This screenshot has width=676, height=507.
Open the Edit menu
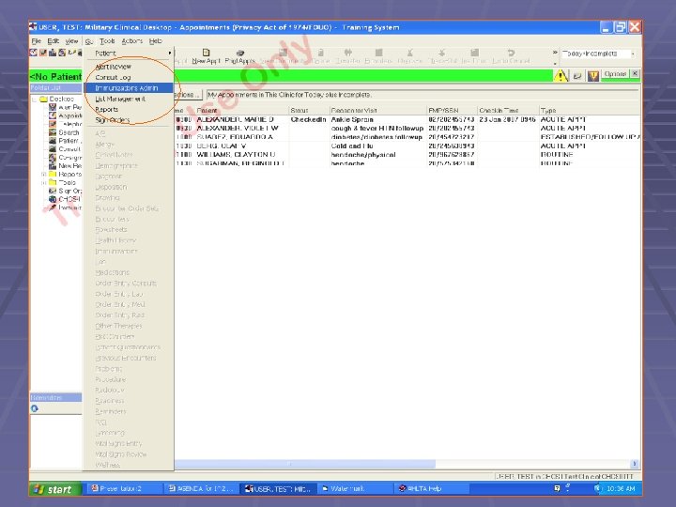pyautogui.click(x=53, y=41)
